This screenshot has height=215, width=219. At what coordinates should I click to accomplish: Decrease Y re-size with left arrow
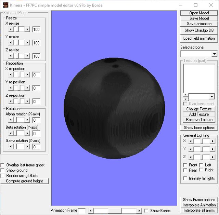(x=11, y=42)
